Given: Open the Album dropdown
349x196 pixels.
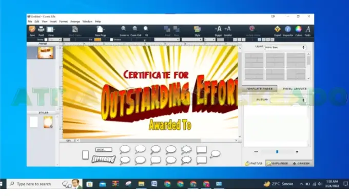Looking at the screenshot, I should 288,100.
